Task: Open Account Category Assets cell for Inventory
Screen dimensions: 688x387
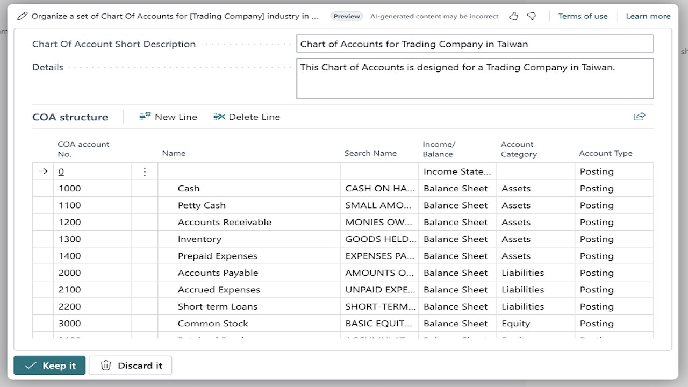Action: pyautogui.click(x=536, y=239)
